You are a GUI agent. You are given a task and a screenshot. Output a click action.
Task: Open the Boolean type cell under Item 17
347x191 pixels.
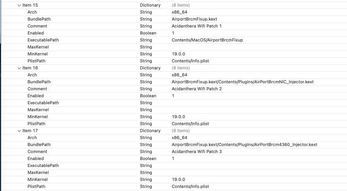(x=148, y=159)
